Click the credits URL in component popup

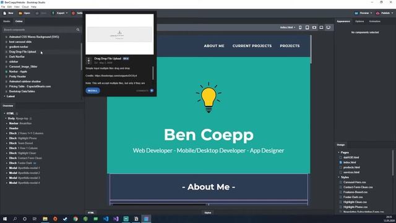click(116, 76)
